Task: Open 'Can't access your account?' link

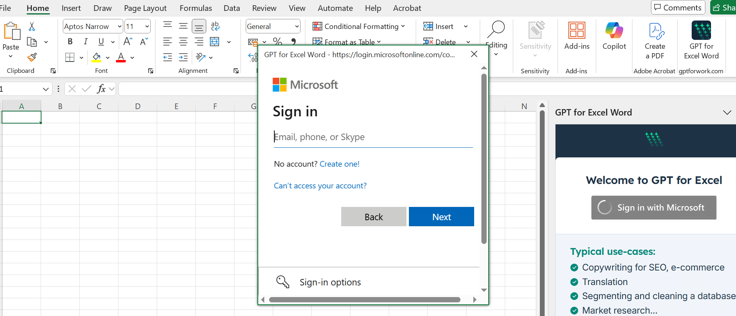Action: coord(320,186)
